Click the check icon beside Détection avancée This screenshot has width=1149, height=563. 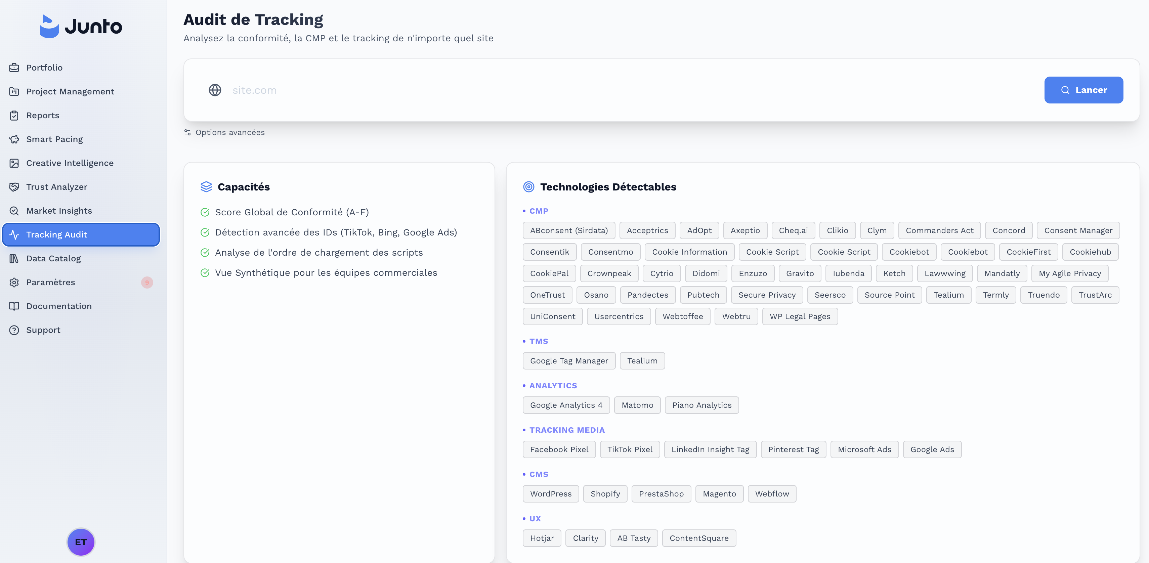click(x=205, y=232)
